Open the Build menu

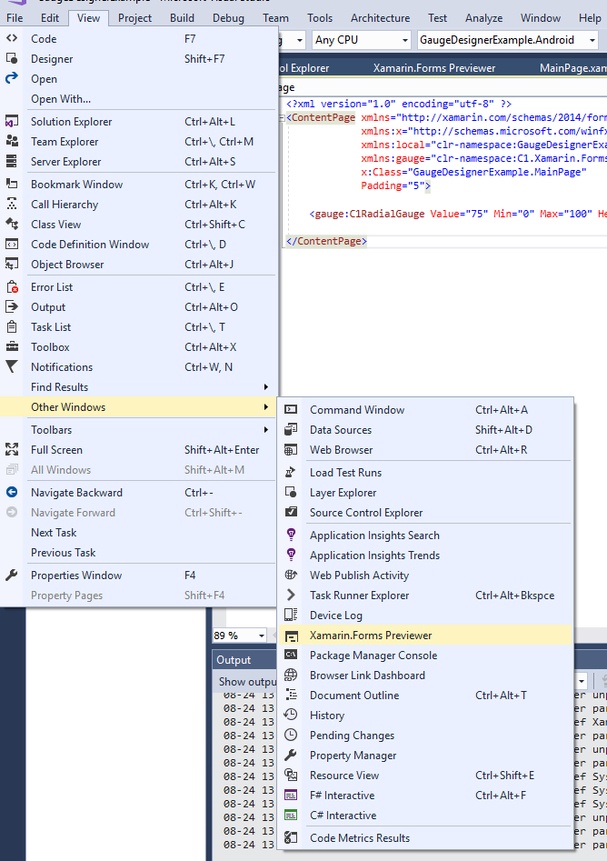click(182, 18)
